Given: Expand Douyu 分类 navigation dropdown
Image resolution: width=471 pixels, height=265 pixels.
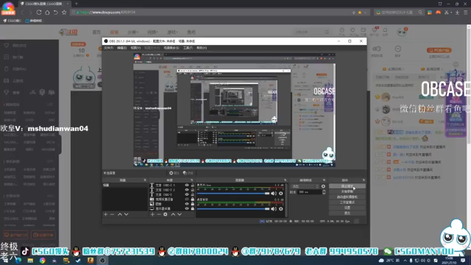Looking at the screenshot, I should [x=132, y=32].
